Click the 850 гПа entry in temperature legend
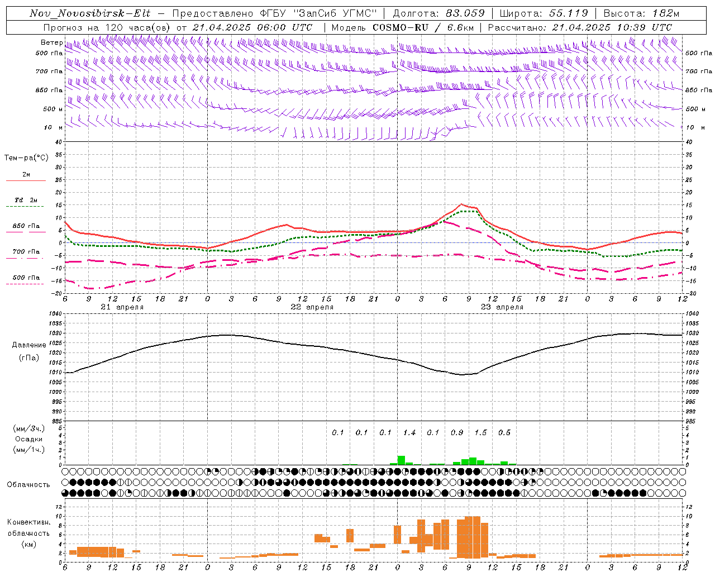This screenshot has height=572, width=715. coord(26,226)
